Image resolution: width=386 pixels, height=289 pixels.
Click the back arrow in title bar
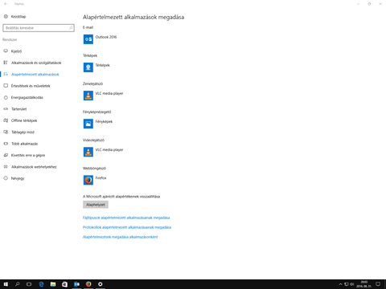coord(6,4)
